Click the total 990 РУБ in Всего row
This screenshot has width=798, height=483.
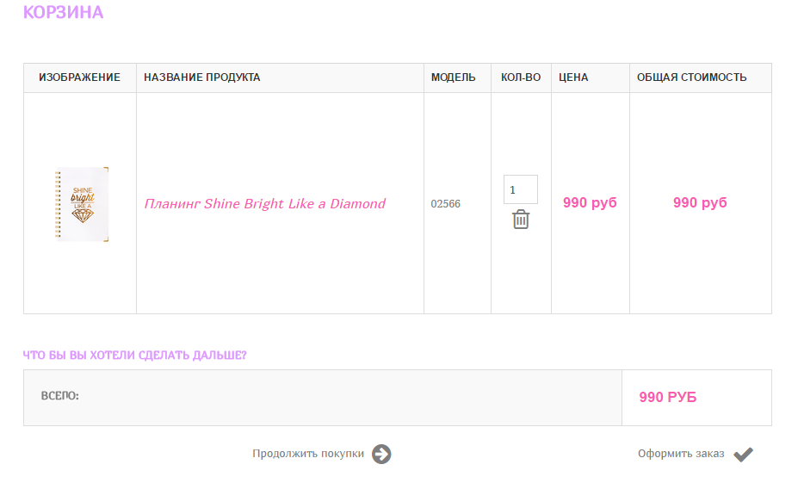click(x=668, y=397)
